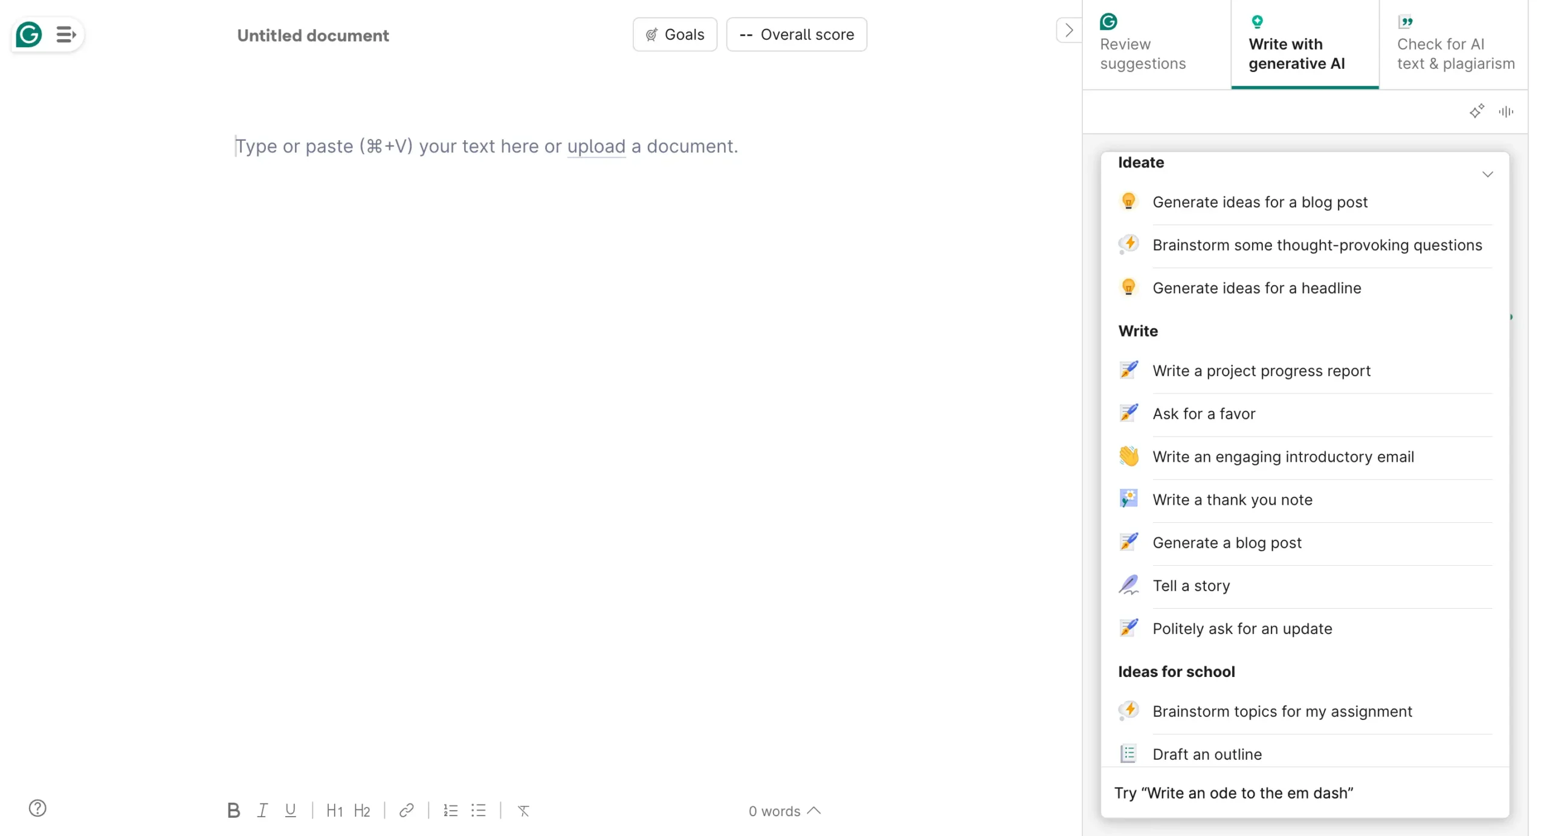Choose the Draft an outline prompt
Screen dimensions: 1547x836
(x=1305, y=753)
